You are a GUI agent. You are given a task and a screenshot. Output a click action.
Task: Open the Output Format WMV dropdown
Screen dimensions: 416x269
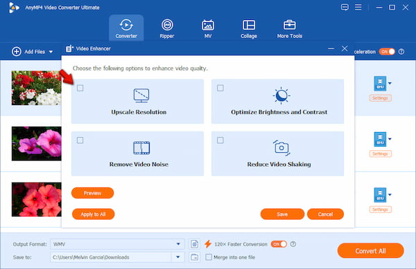117,244
